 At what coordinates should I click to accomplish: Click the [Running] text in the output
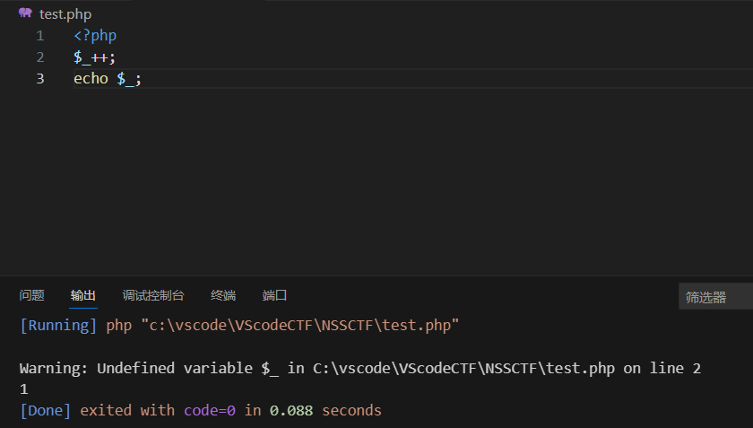(x=57, y=325)
